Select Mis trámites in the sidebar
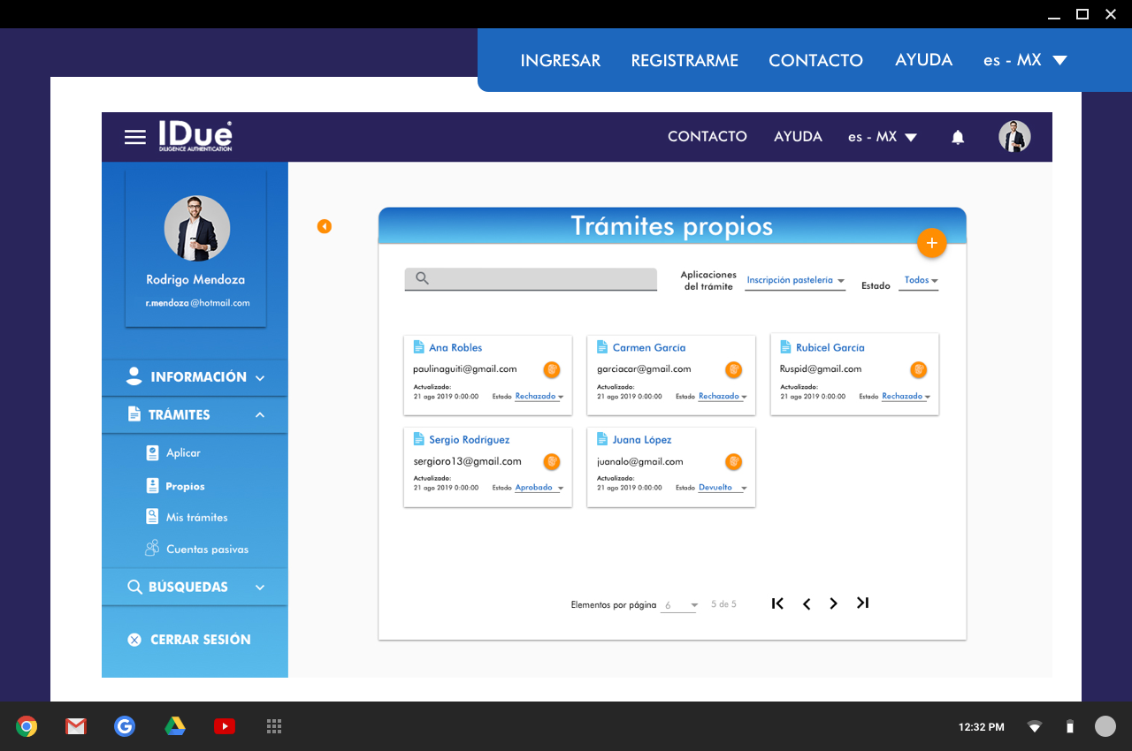 (x=196, y=518)
